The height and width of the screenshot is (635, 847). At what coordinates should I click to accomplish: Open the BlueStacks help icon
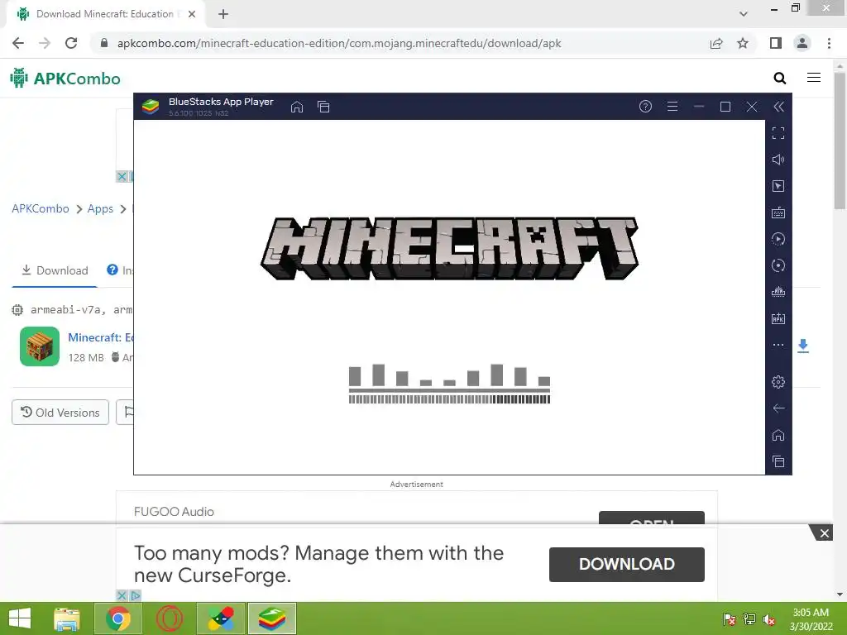pos(645,107)
